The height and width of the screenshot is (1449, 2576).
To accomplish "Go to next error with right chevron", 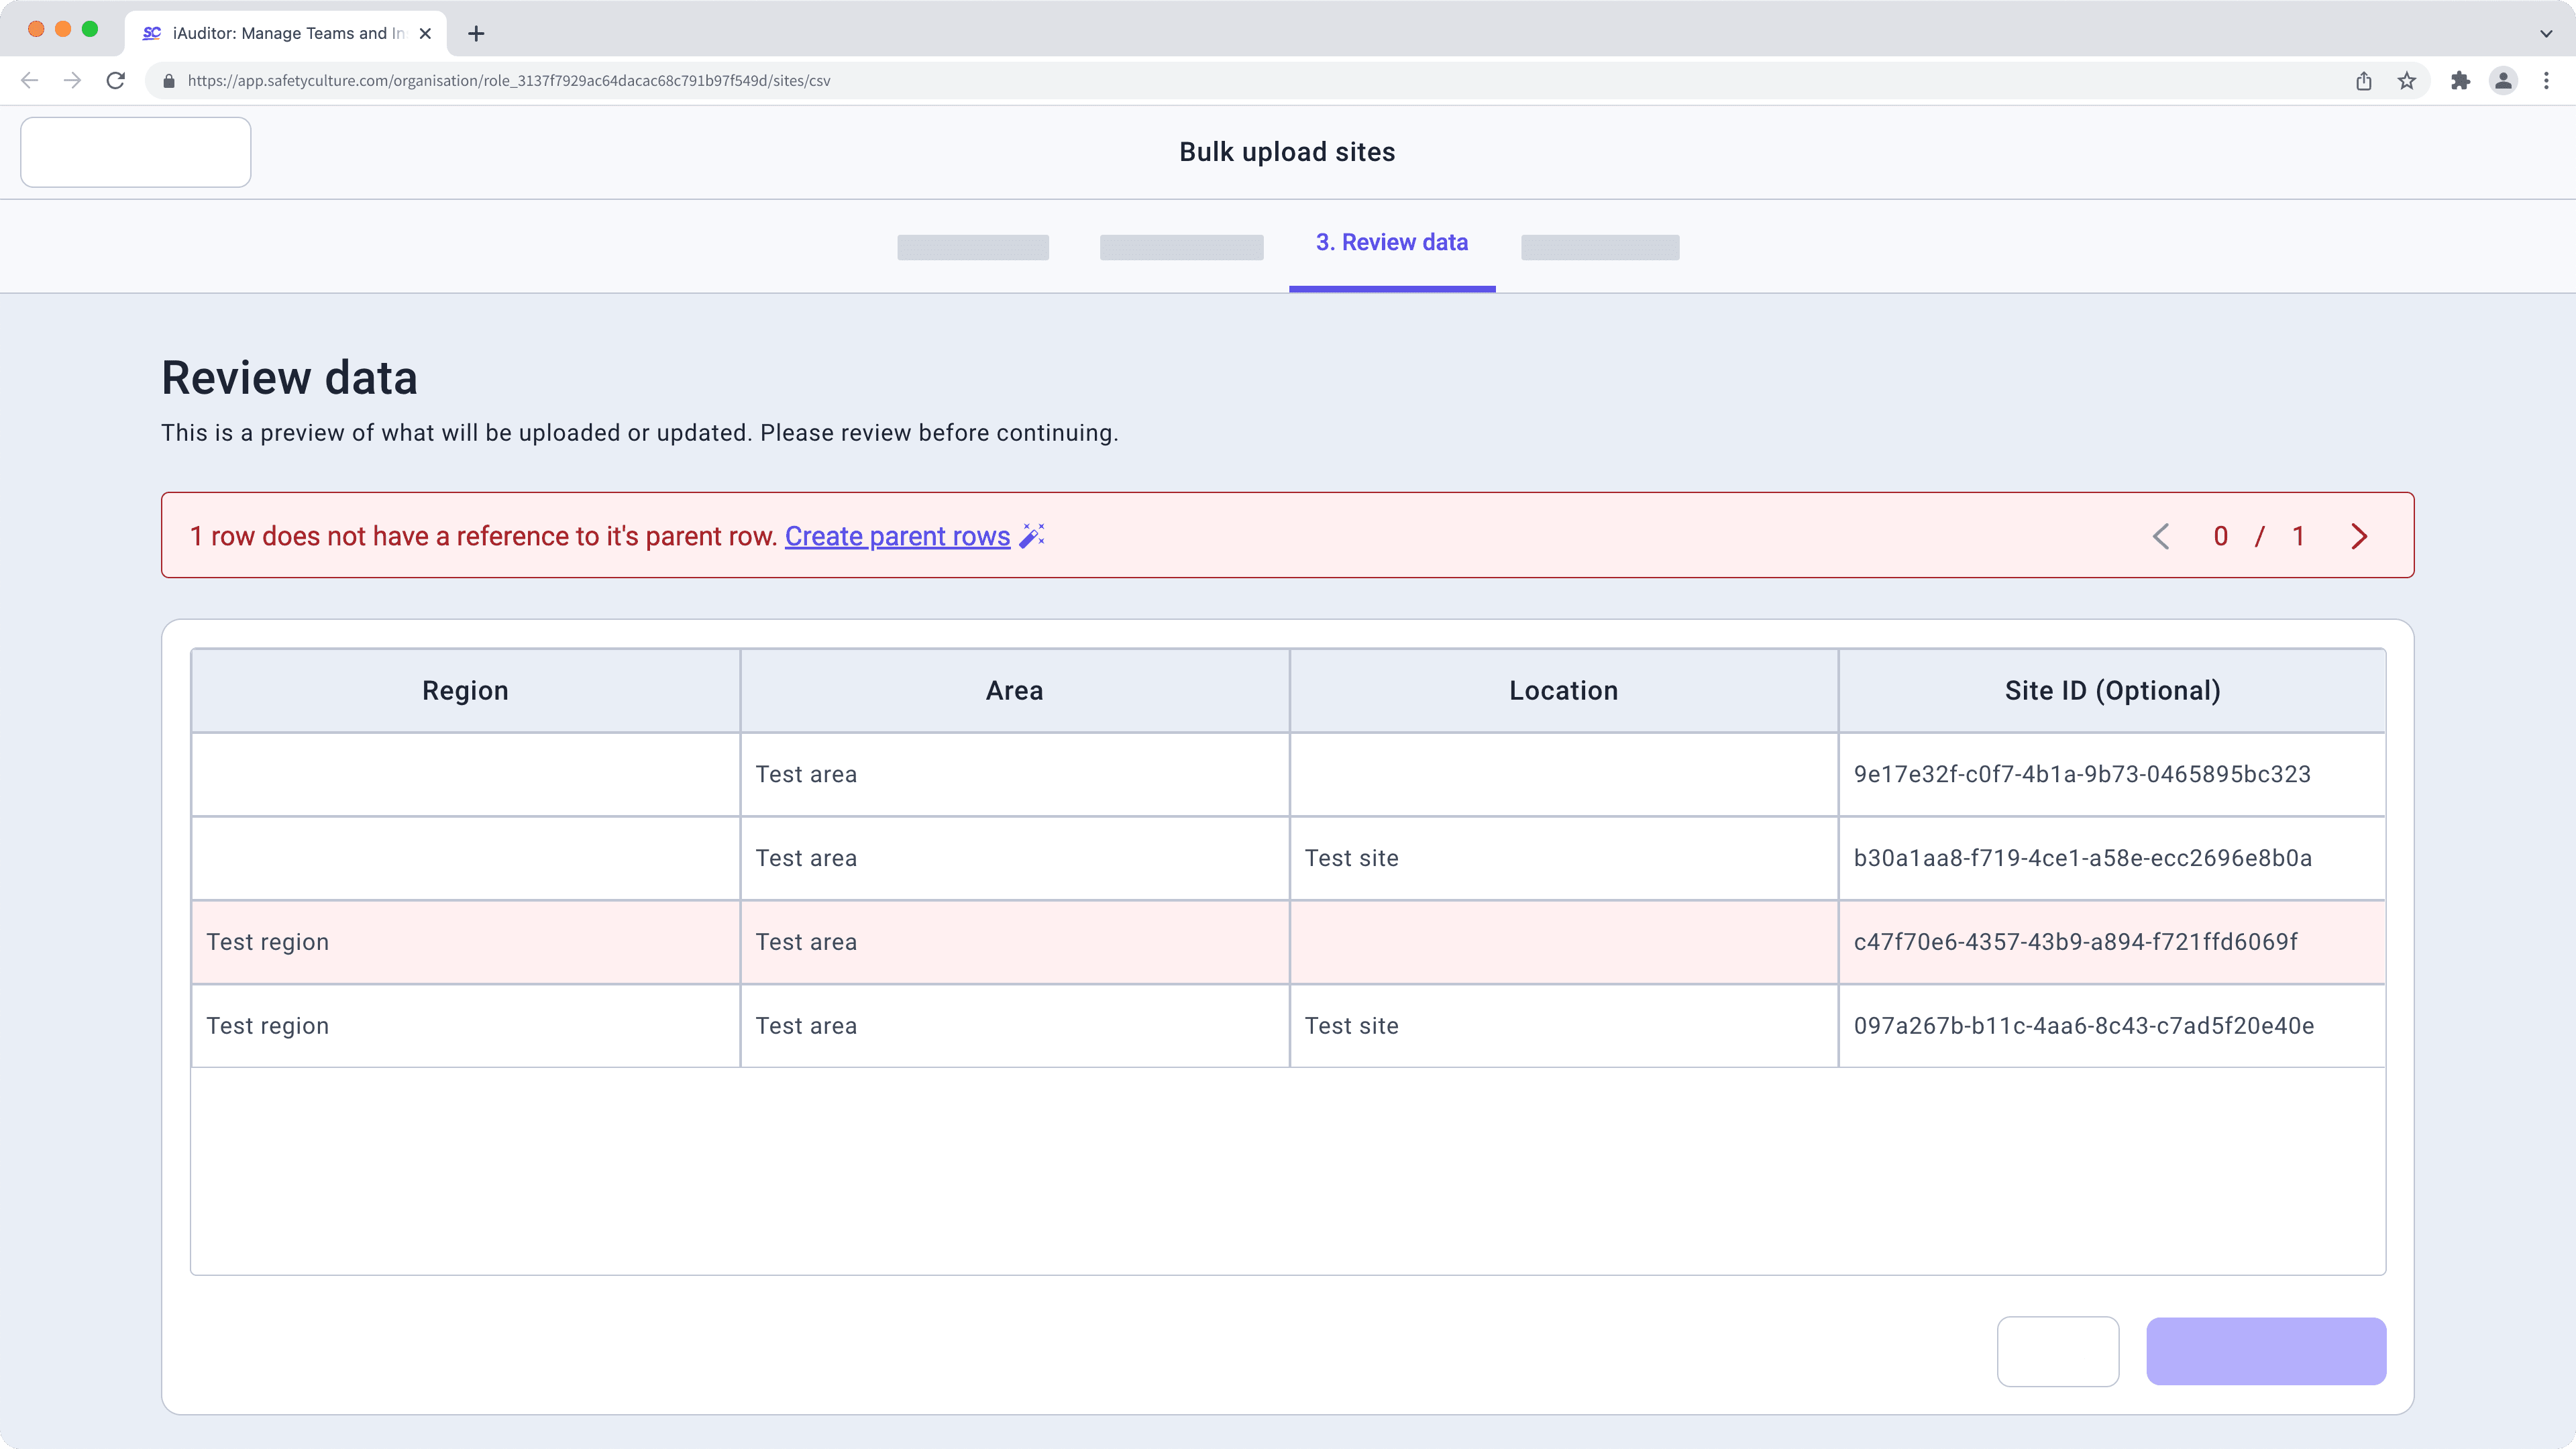I will 2359,537.
